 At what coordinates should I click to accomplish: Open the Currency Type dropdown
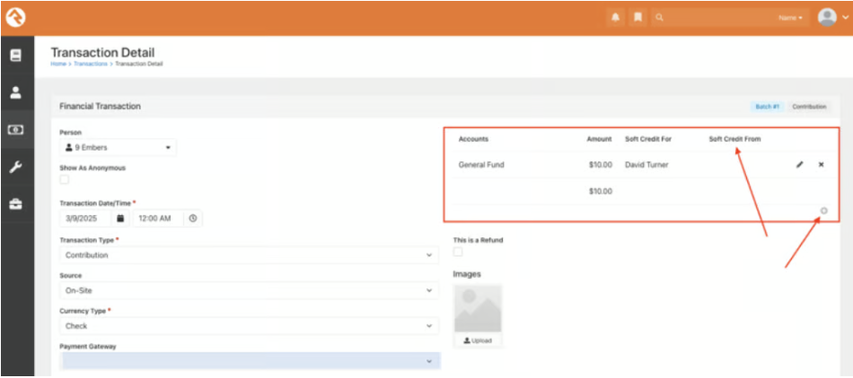tap(249, 326)
